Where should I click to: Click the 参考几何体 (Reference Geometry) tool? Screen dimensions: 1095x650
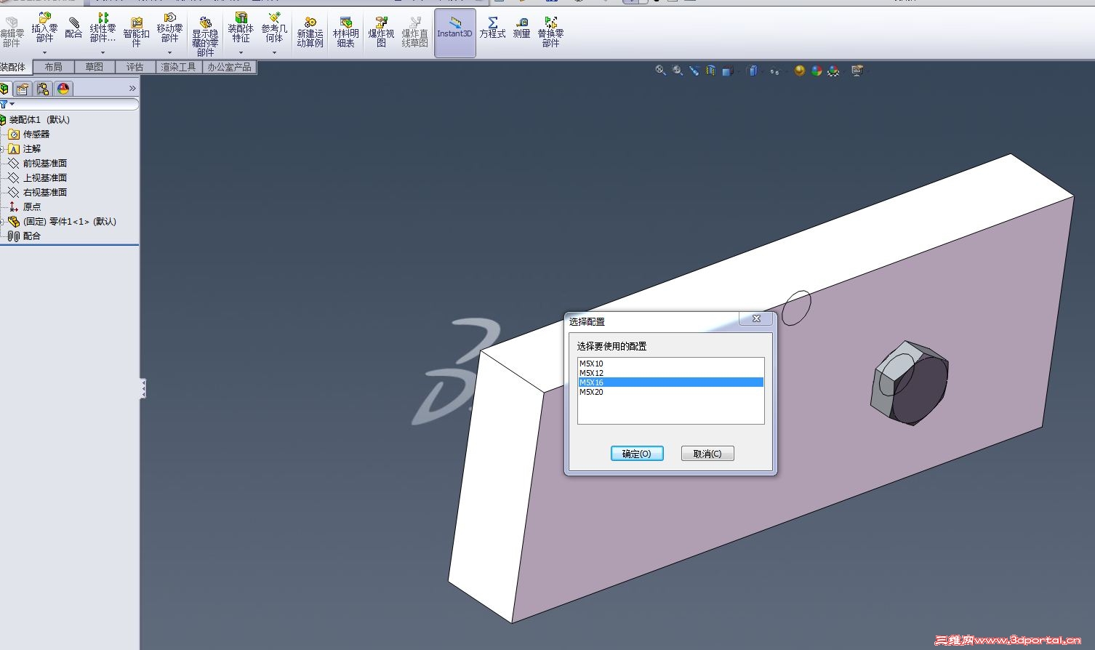point(274,28)
